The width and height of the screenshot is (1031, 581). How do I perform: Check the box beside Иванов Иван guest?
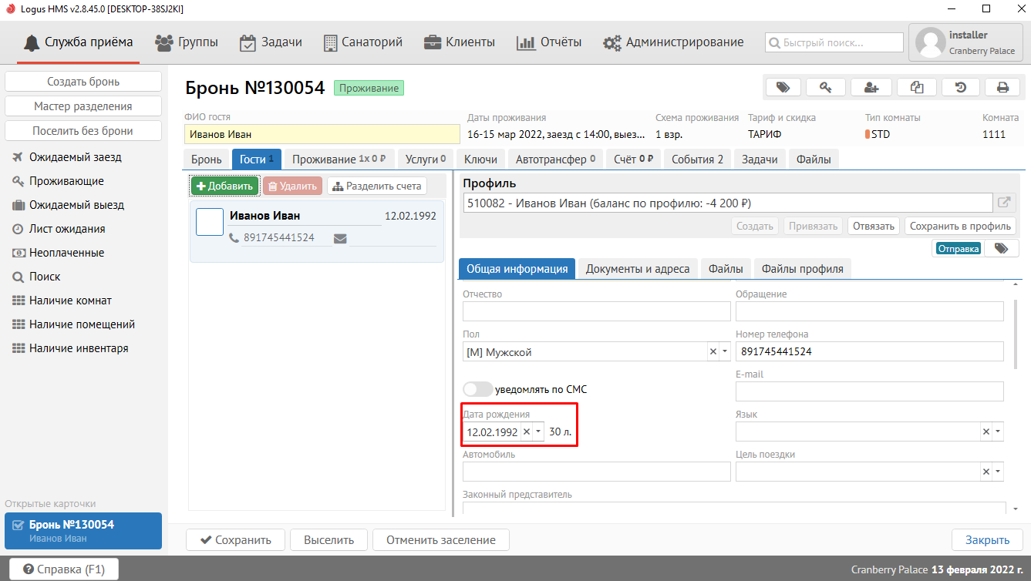209,222
